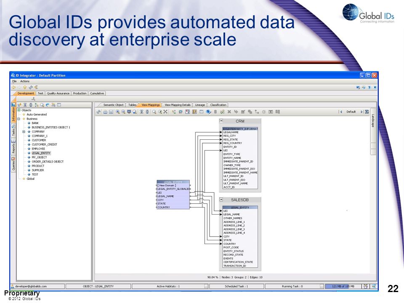
Task: Click the search magnifier icon in objects toolbar
Action: click(42, 105)
